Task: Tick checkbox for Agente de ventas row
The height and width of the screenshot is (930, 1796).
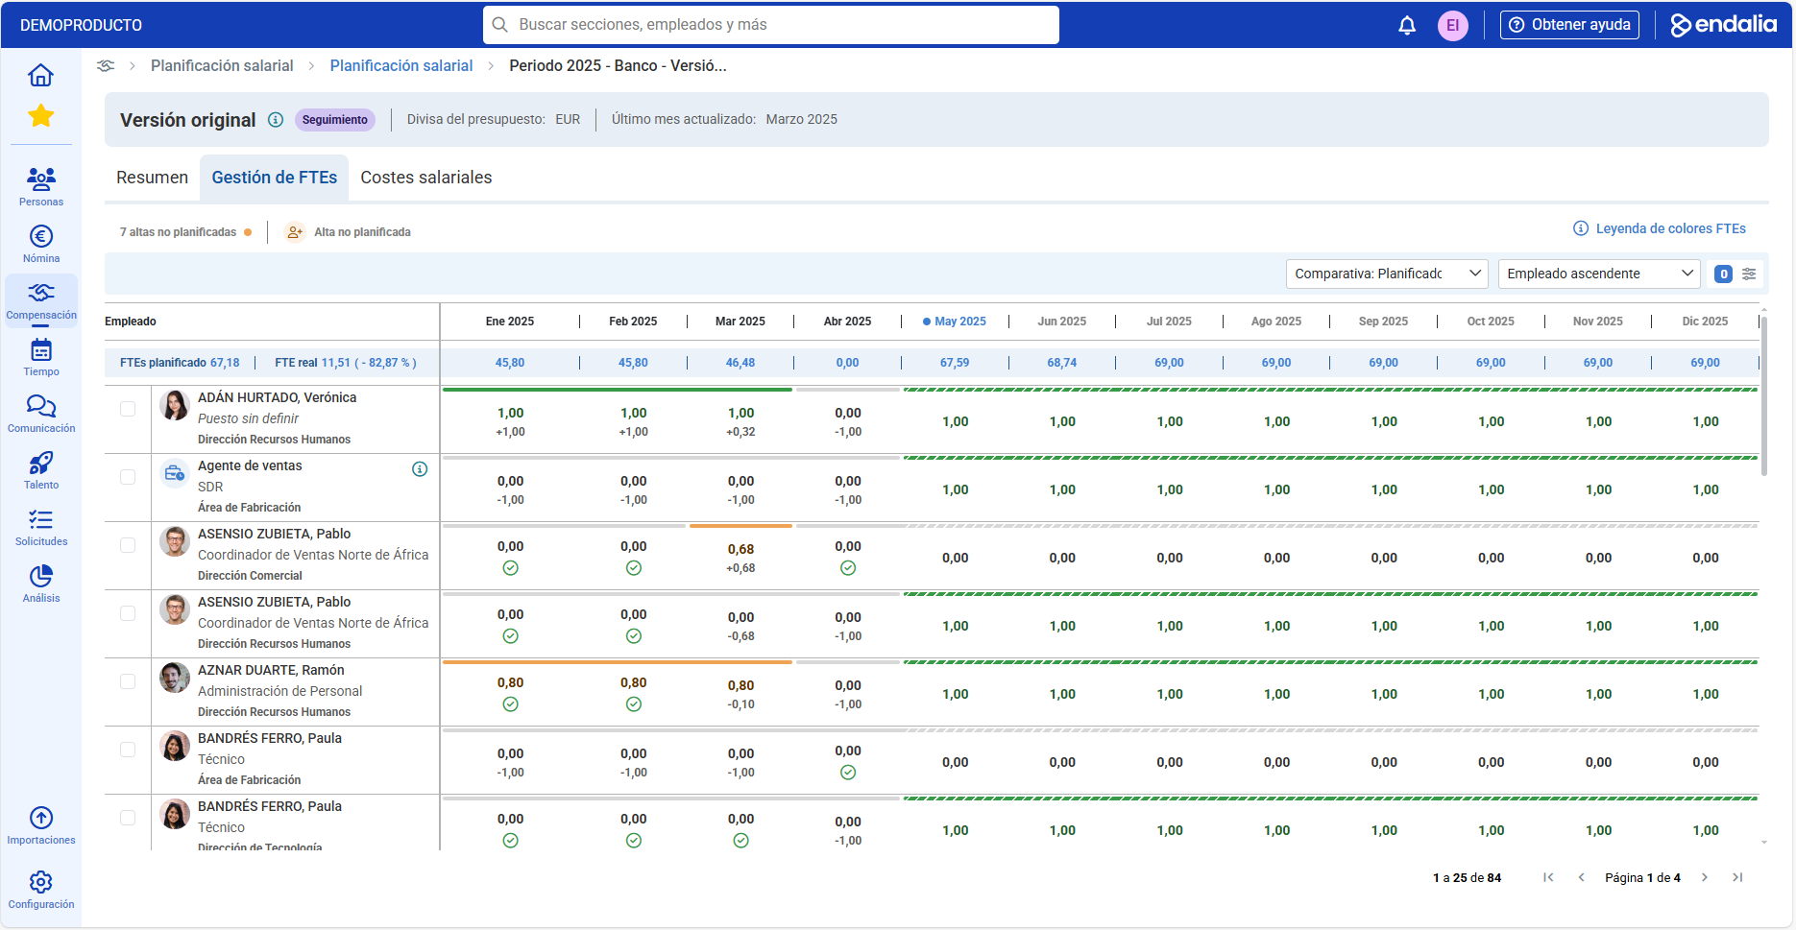Action: click(128, 477)
